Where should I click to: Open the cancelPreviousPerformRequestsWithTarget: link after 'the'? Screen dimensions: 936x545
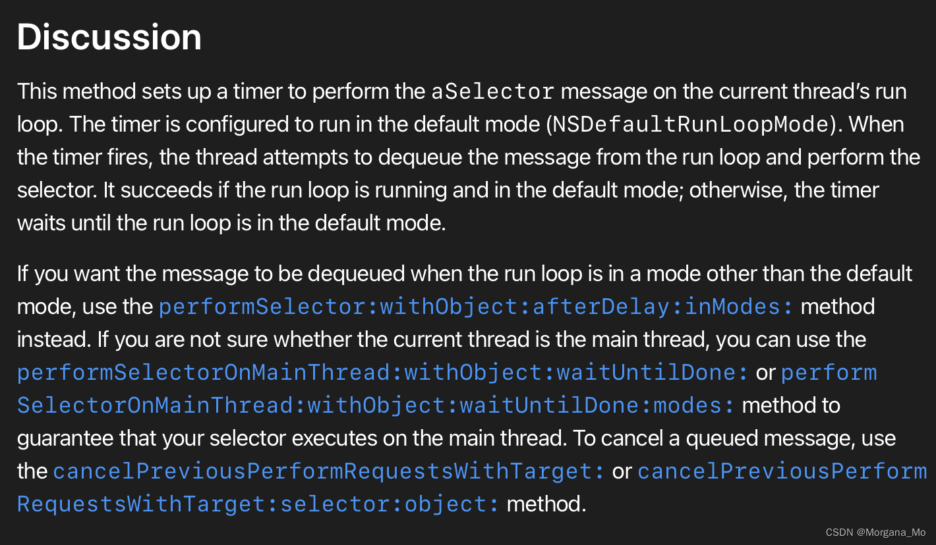click(329, 471)
